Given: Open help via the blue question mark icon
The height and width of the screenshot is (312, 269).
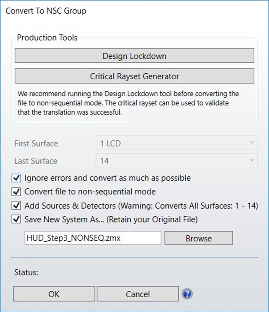Looking at the screenshot, I should click(187, 293).
